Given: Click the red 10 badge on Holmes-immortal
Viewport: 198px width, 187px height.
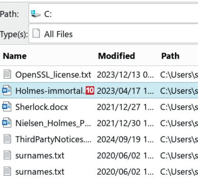Looking at the screenshot, I should click(90, 90).
